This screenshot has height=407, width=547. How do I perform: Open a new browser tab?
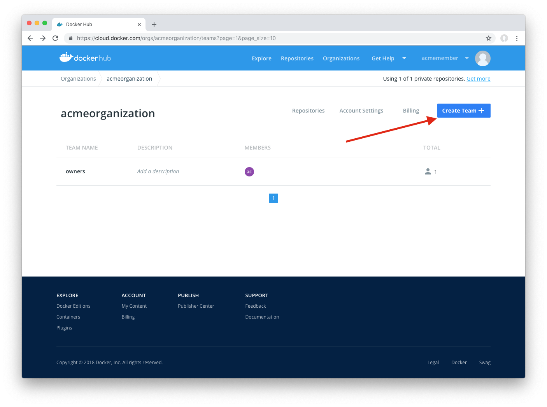(154, 25)
